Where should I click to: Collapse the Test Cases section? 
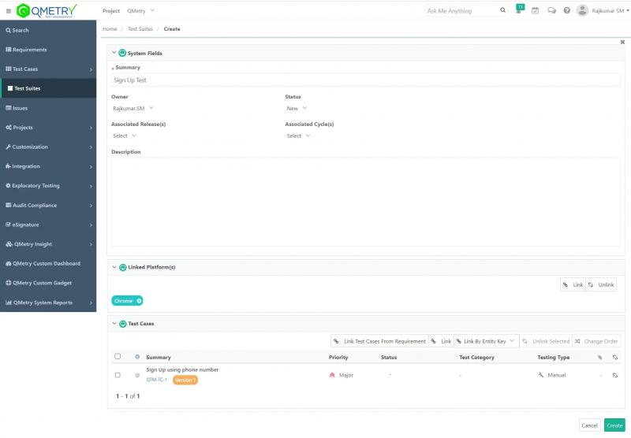114,324
